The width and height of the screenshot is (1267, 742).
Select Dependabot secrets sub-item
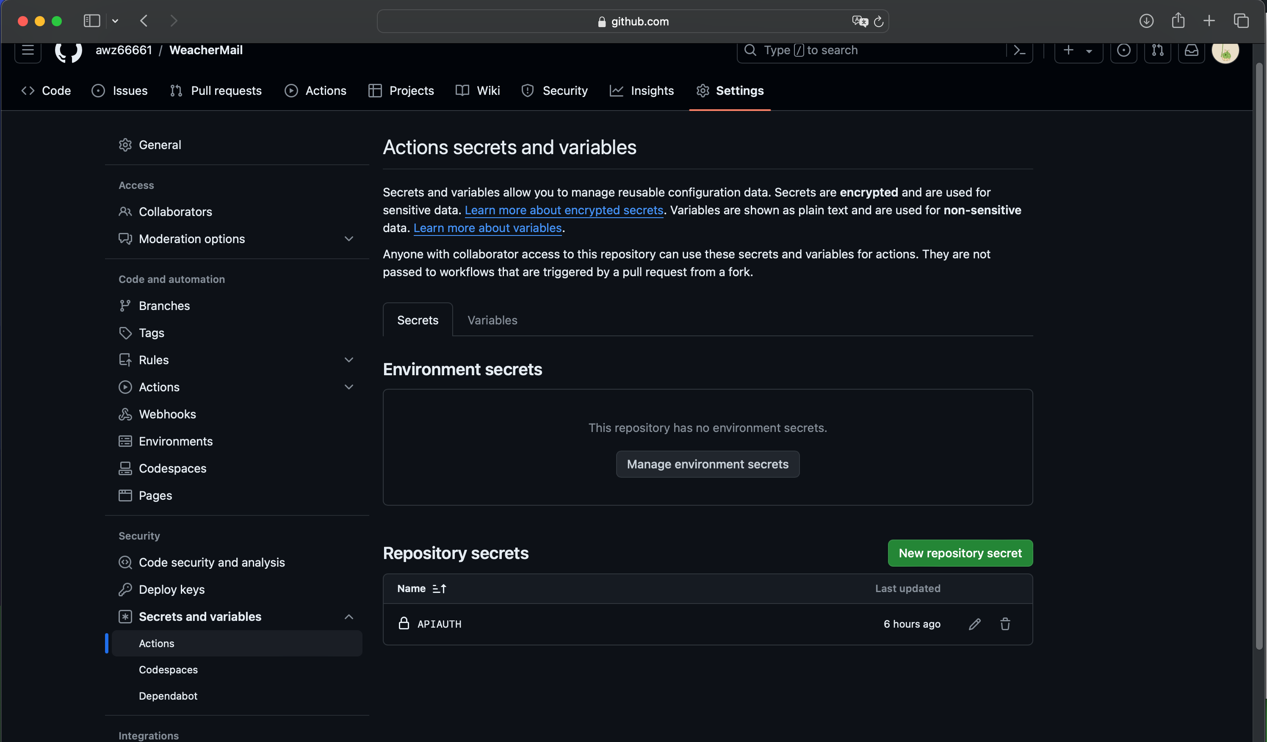[237, 696]
